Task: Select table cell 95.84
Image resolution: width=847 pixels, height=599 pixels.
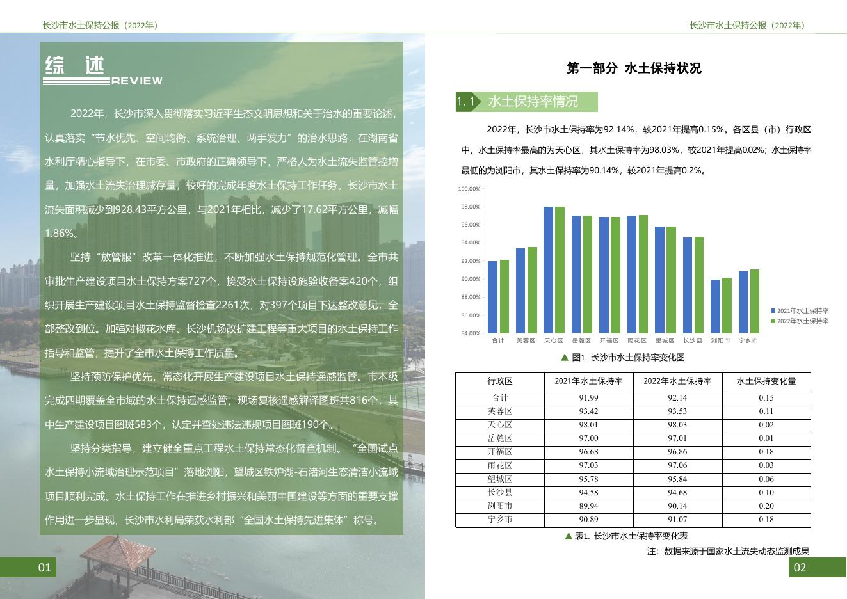Action: click(x=677, y=479)
